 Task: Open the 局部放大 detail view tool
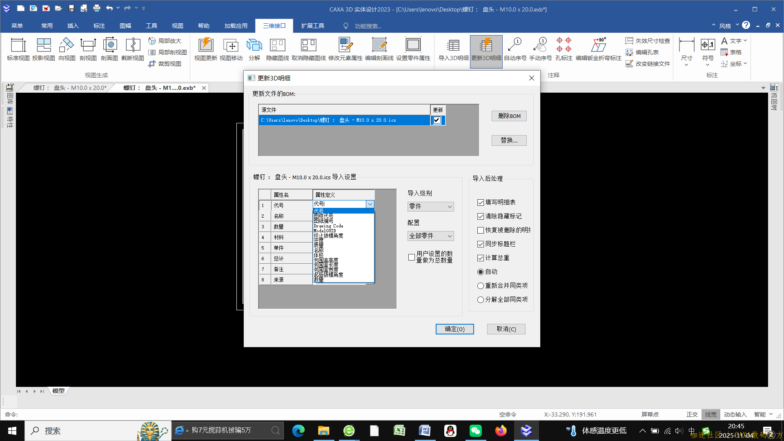[x=165, y=41]
